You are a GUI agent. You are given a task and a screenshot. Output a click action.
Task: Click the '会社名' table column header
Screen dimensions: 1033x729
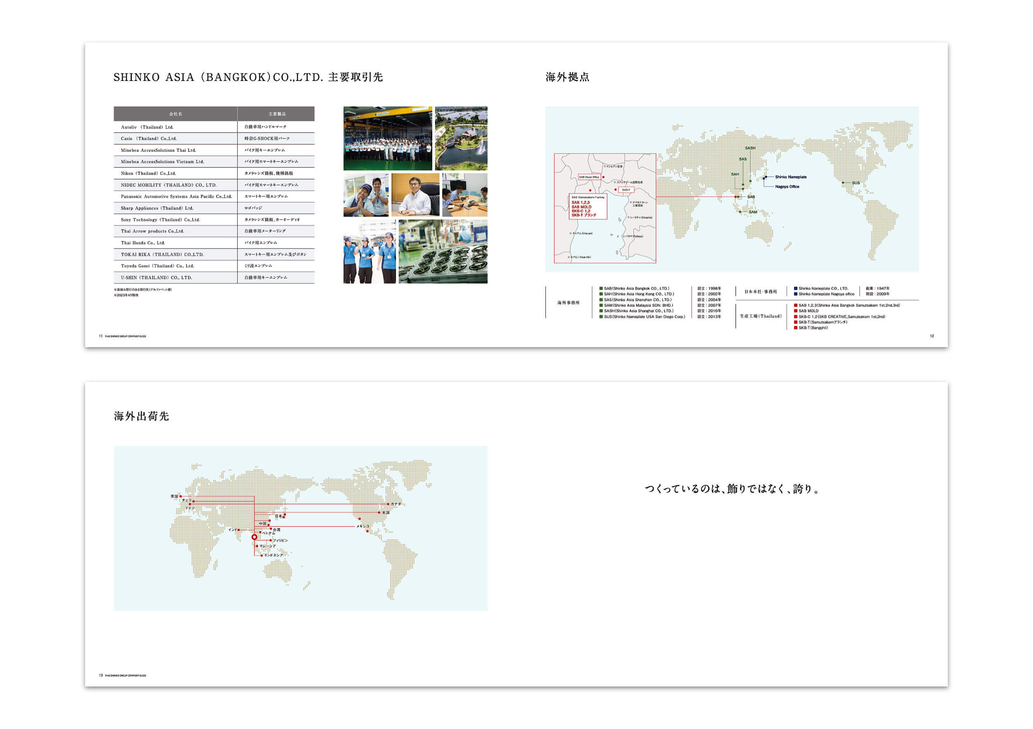(176, 114)
